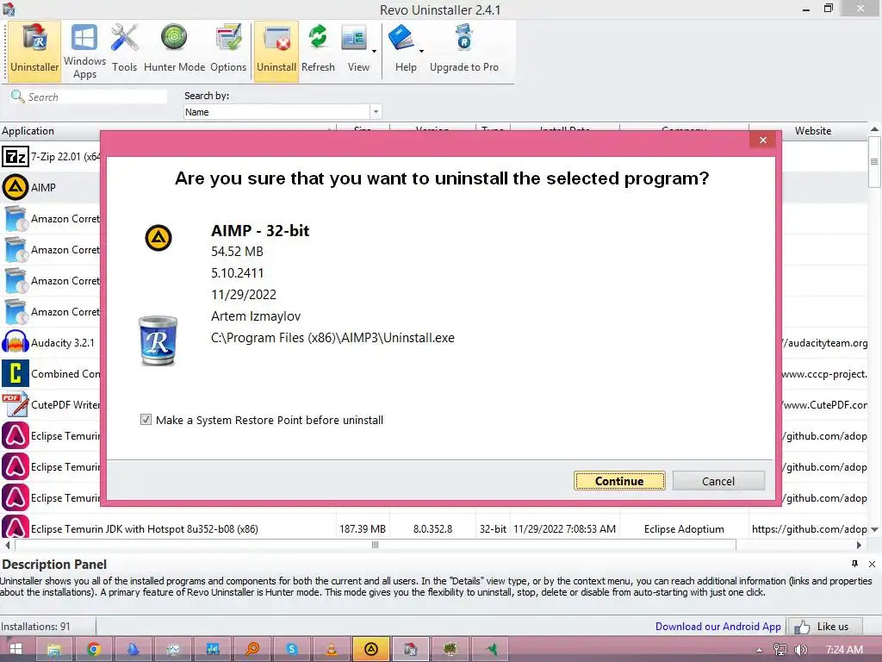Close the Description Panel
This screenshot has width=882, height=662.
(872, 564)
